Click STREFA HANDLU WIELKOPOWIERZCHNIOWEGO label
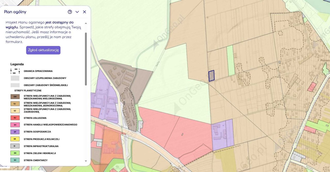Viewport: 330px width, 172px height. pyautogui.click(x=51, y=125)
